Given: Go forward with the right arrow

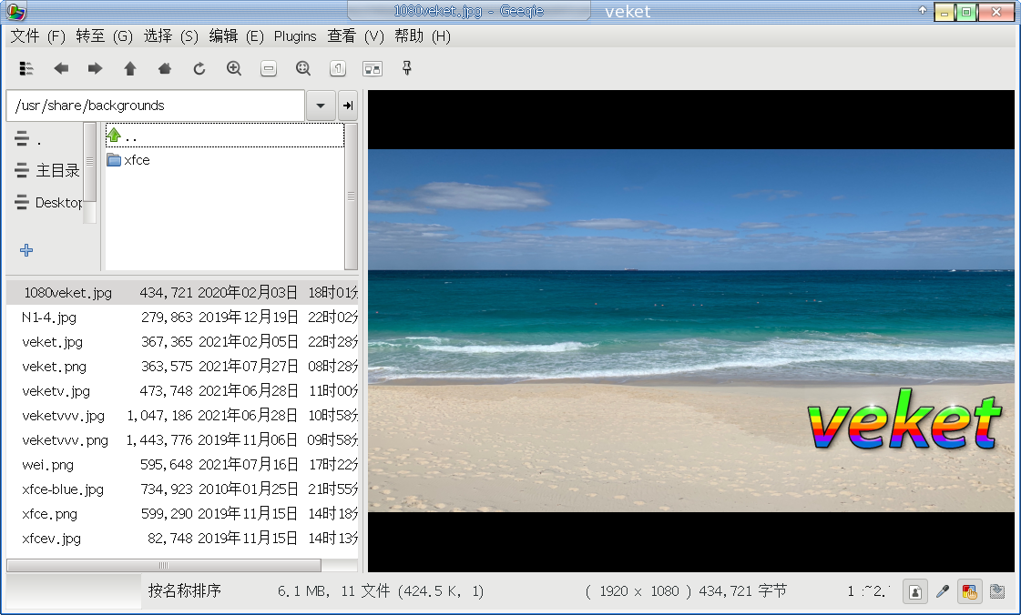Looking at the screenshot, I should pyautogui.click(x=95, y=68).
